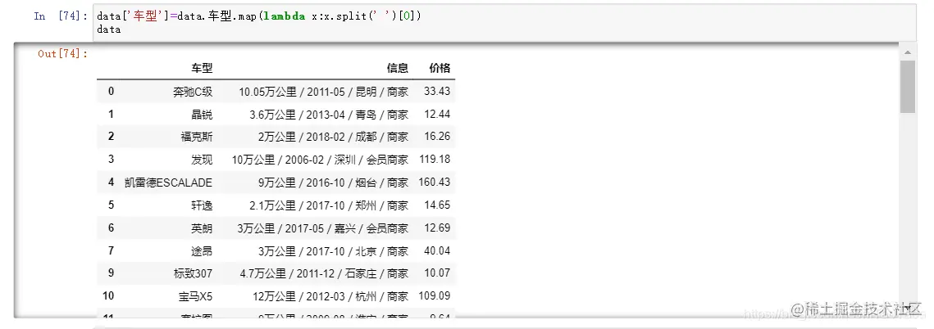Click price value 12.44

437,115
